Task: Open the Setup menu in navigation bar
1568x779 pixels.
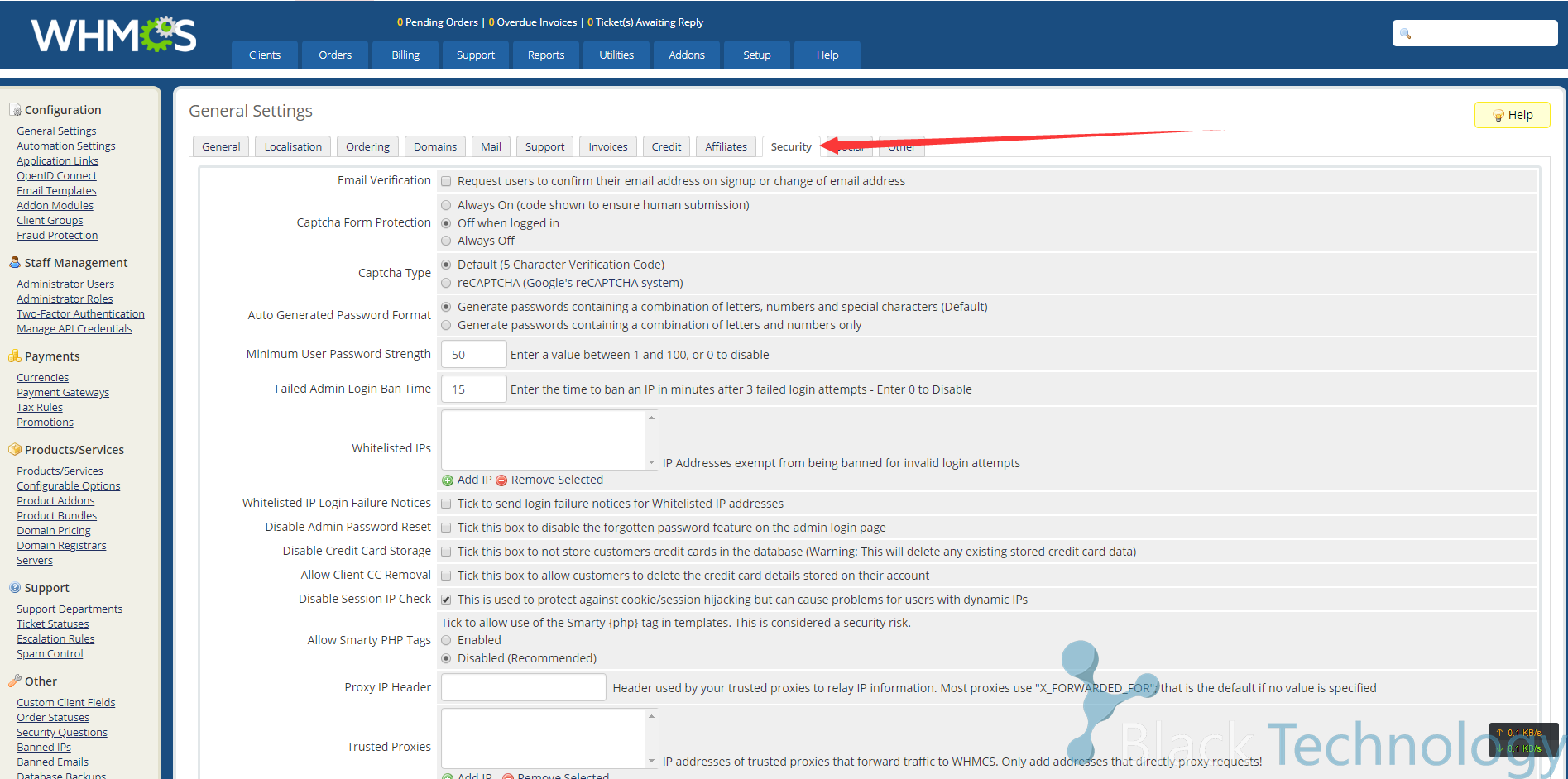Action: (x=756, y=55)
